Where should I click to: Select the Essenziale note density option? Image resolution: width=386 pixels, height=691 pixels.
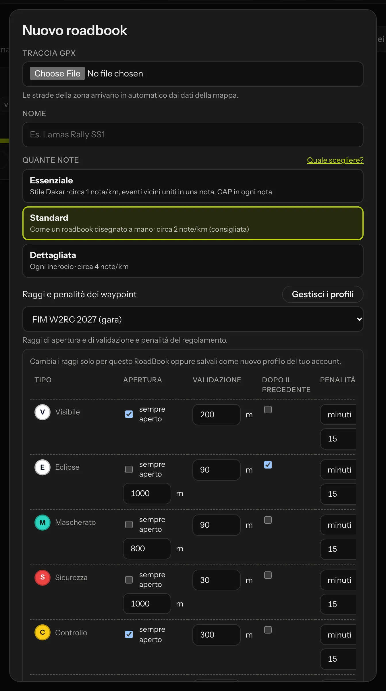coord(193,186)
